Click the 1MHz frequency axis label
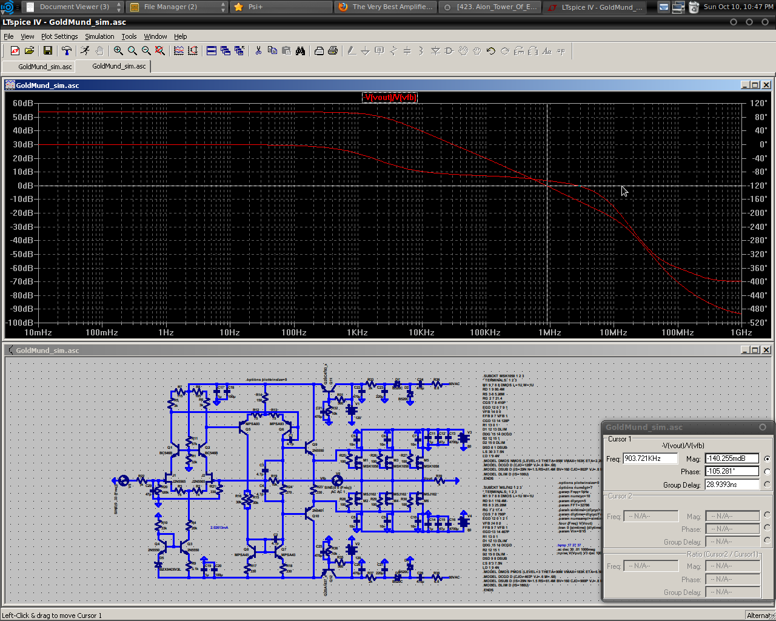 pyautogui.click(x=549, y=332)
